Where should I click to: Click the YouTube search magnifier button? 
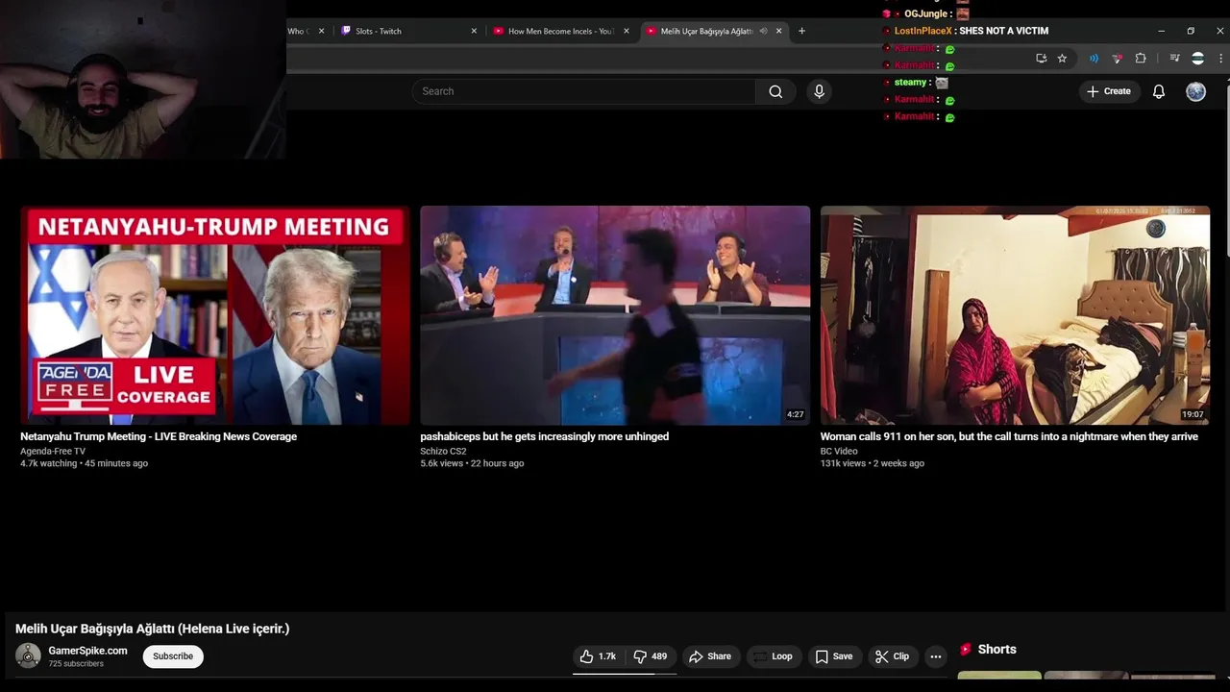(x=775, y=91)
